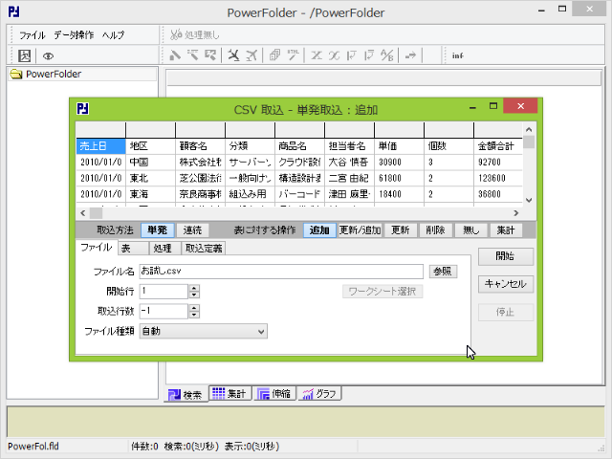Click the 92700 total cell
Image resolution: width=612 pixels, height=459 pixels.
(x=497, y=162)
